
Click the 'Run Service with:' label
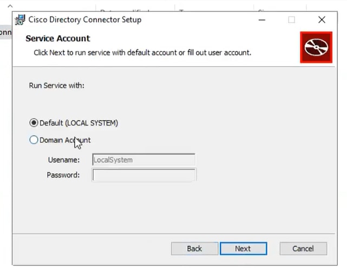56,86
